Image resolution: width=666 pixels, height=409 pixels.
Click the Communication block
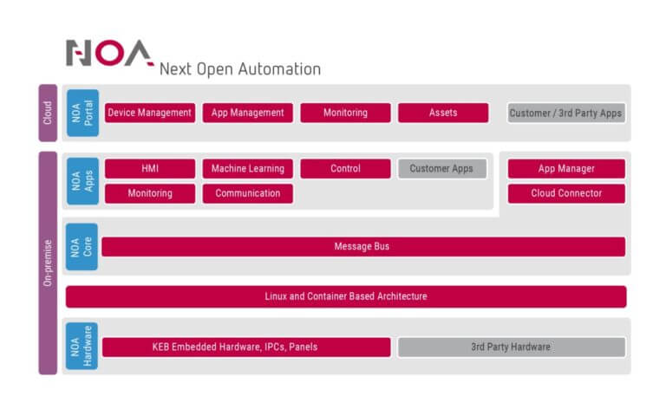pyautogui.click(x=247, y=193)
